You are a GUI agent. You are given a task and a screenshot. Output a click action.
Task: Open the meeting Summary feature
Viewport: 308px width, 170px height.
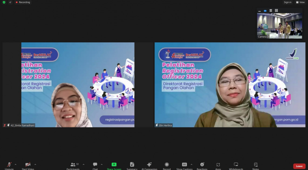coord(132,165)
